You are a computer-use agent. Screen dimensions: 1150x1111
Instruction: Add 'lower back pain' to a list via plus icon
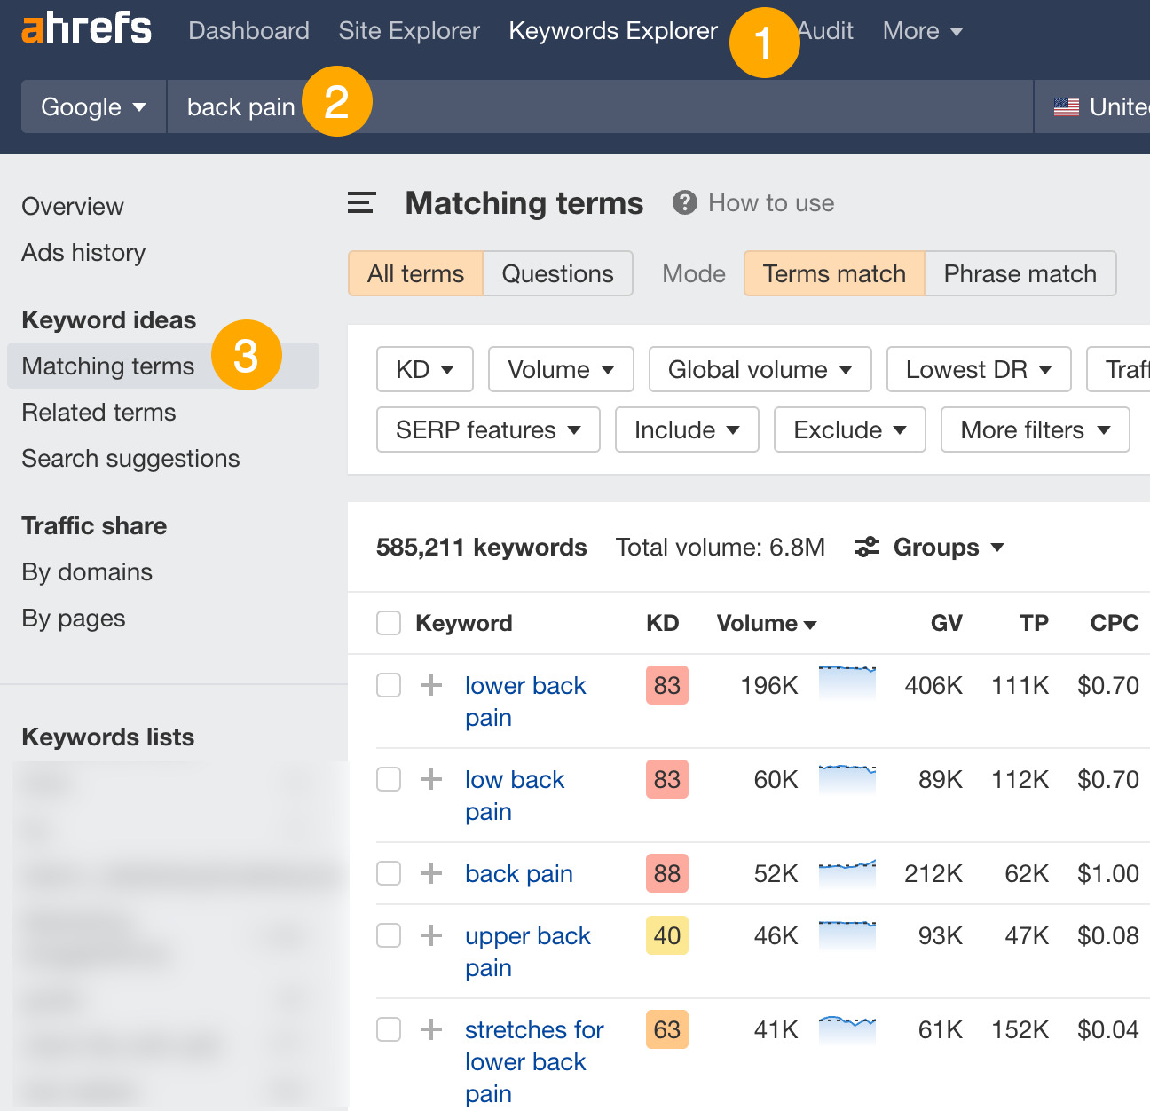[x=431, y=685]
